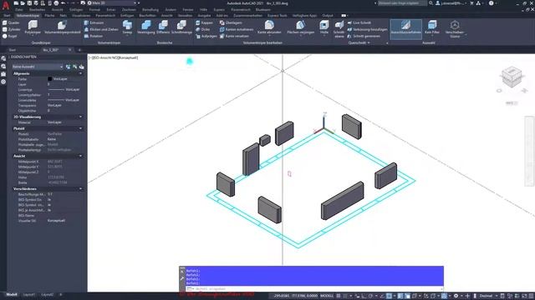Activate the Flächen verjüngen tool
This screenshot has width=535, height=300.
coord(300,27)
